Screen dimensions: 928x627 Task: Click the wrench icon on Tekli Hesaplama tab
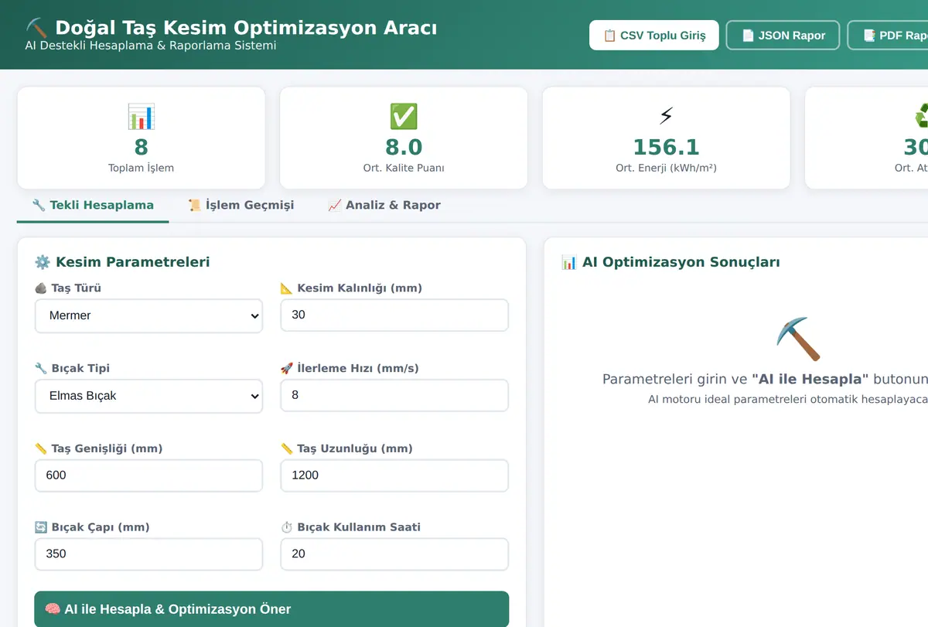click(39, 205)
